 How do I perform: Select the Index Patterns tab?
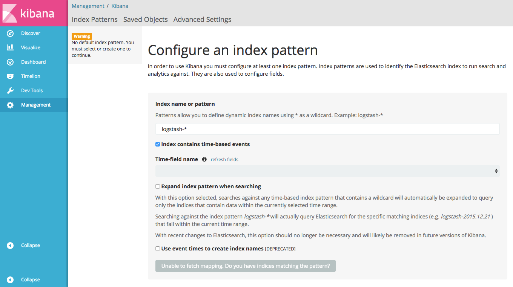click(x=94, y=20)
